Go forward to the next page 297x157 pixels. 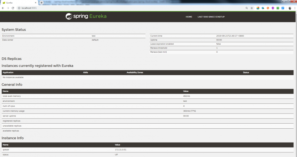click(8, 8)
